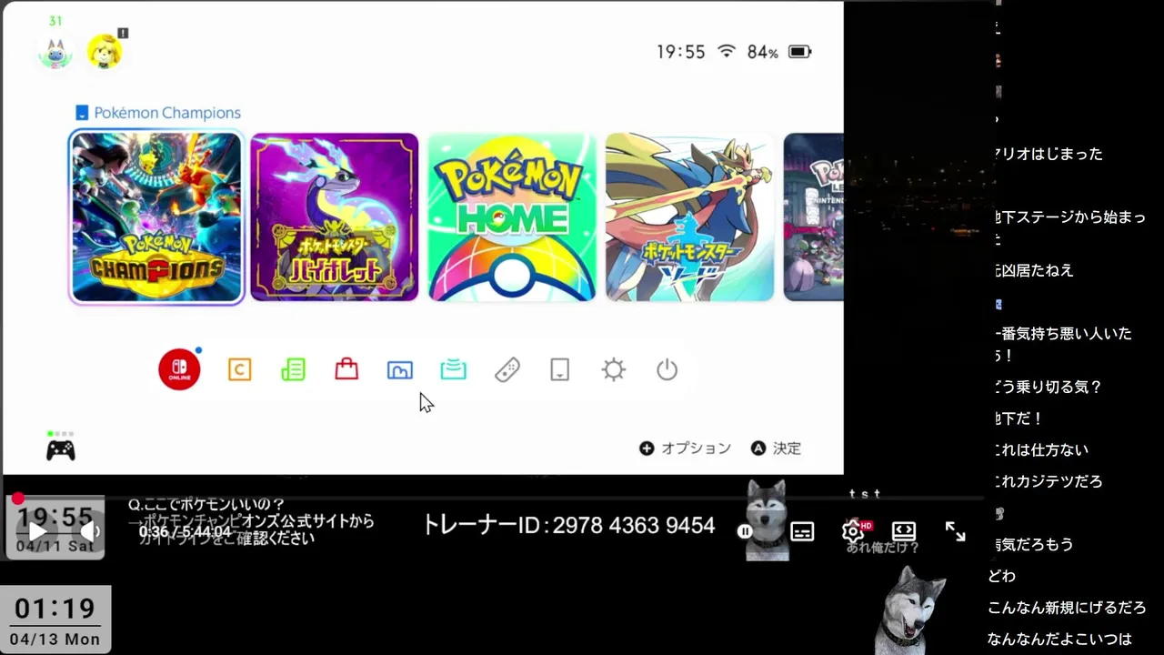
Task: Open the GameChat orange C icon
Action: [x=239, y=369]
